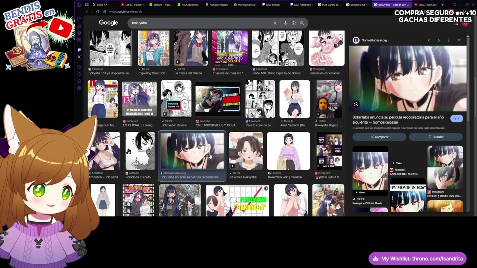Open SomosKudasai.org source link in panel
Viewport: 477px width, 268px height.
coord(375,40)
